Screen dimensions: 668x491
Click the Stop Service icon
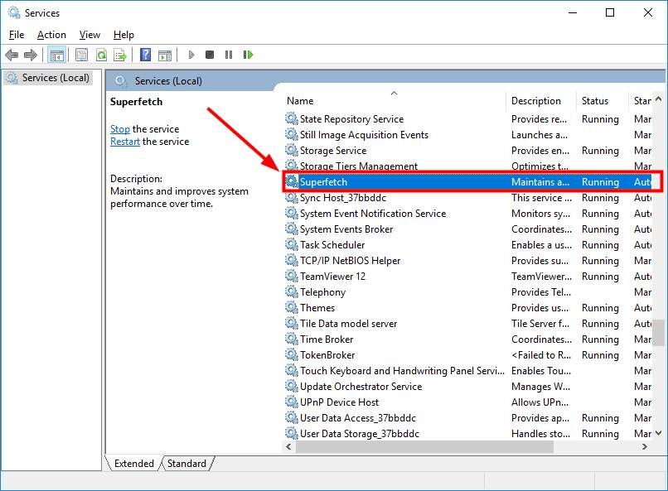[210, 55]
